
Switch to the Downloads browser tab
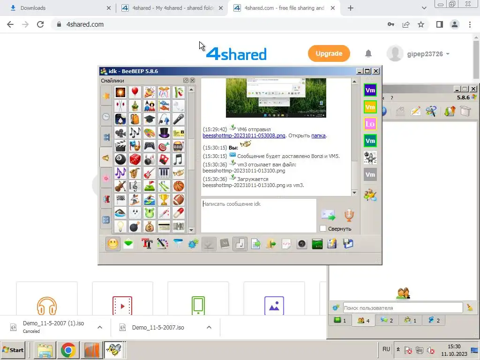59,8
